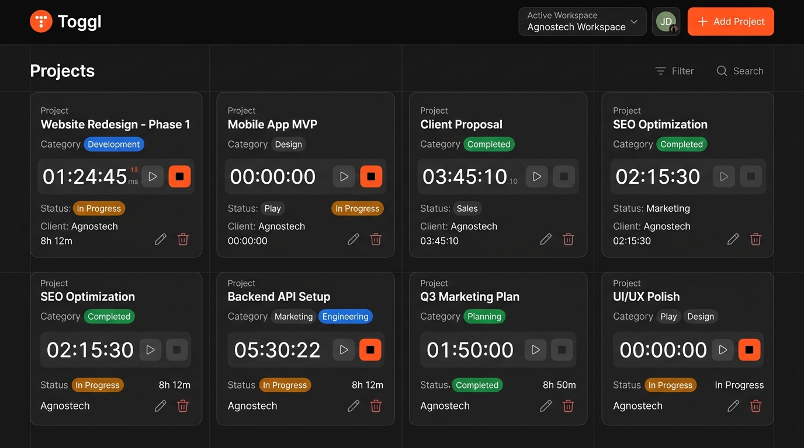Edit the Backend API Setup project
Screen dimensions: 804x448
(x=354, y=406)
